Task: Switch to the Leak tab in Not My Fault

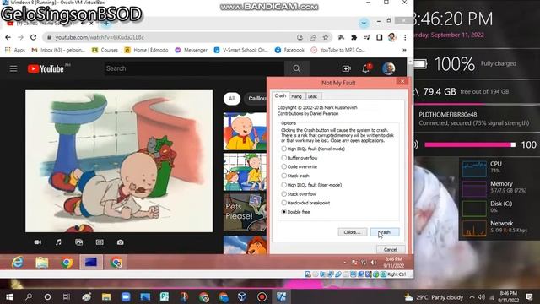Action: pyautogui.click(x=313, y=96)
